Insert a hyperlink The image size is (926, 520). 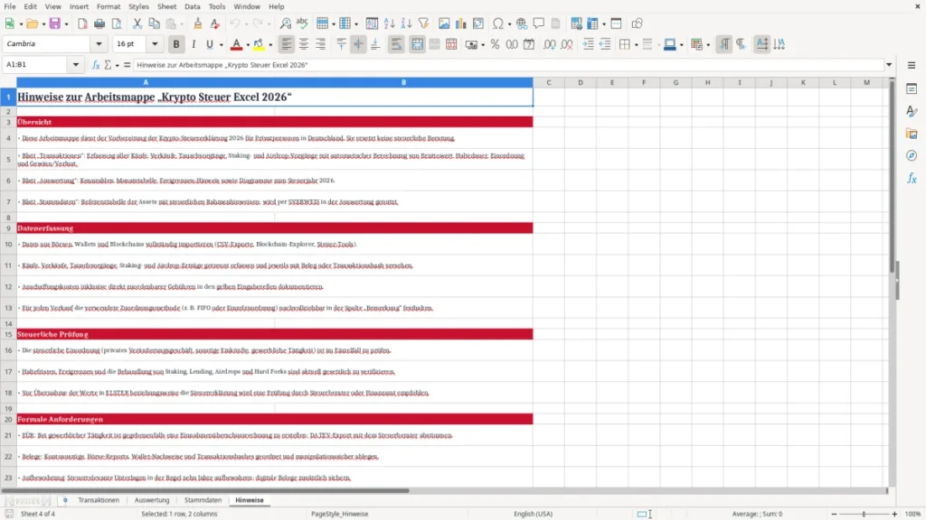click(x=522, y=23)
